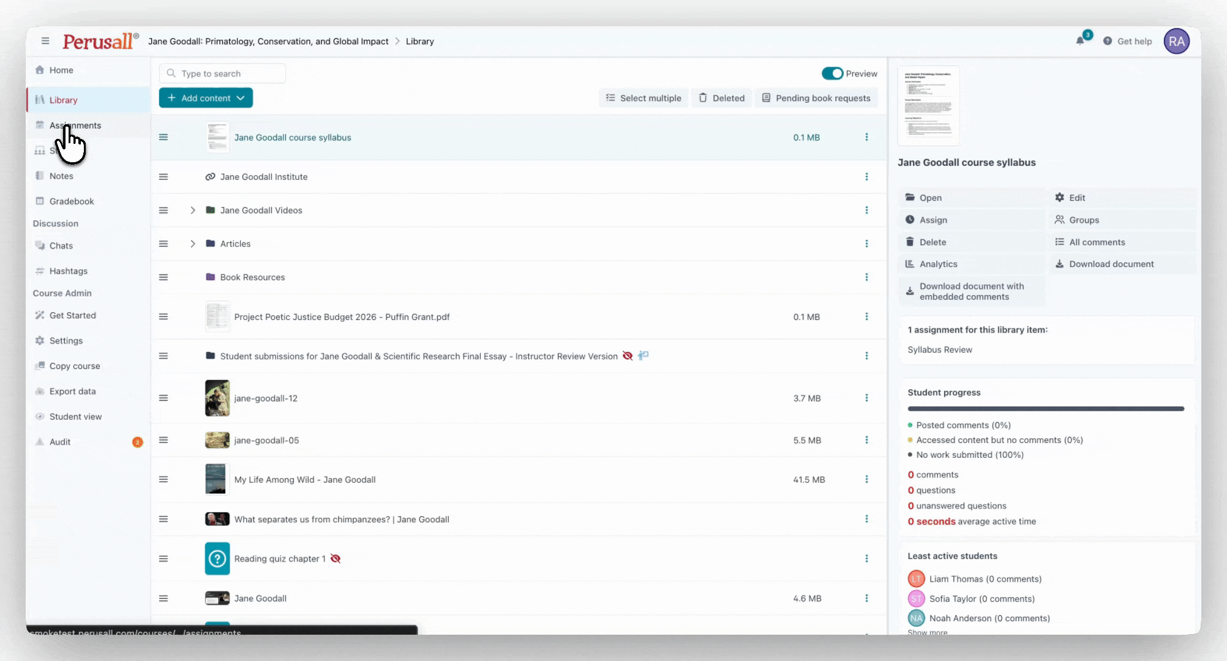Click the Reading quiz question-mark icon
1227x661 pixels.
[217, 559]
